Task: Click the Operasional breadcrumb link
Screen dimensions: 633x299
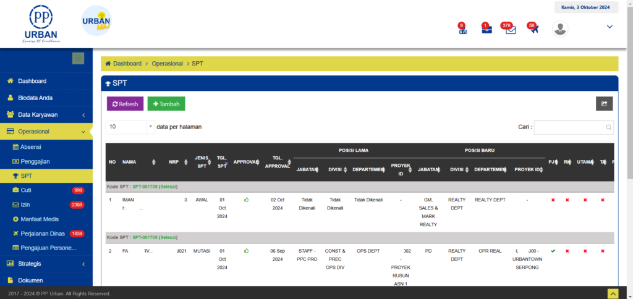Action: (168, 64)
